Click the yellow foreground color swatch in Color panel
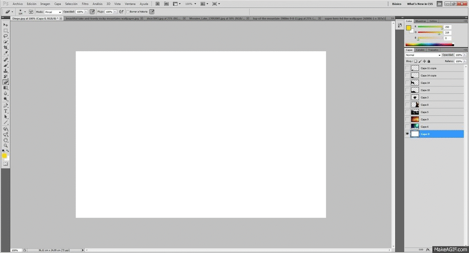469x253 pixels. [409, 28]
